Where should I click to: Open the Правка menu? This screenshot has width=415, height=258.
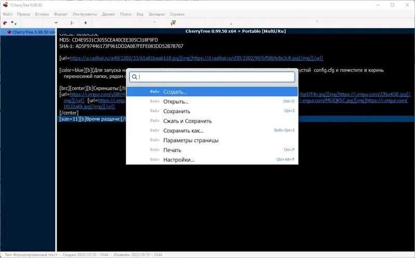[23, 14]
